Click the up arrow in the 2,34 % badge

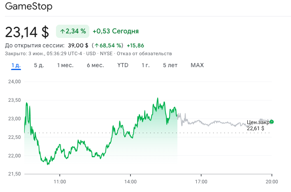point(63,31)
